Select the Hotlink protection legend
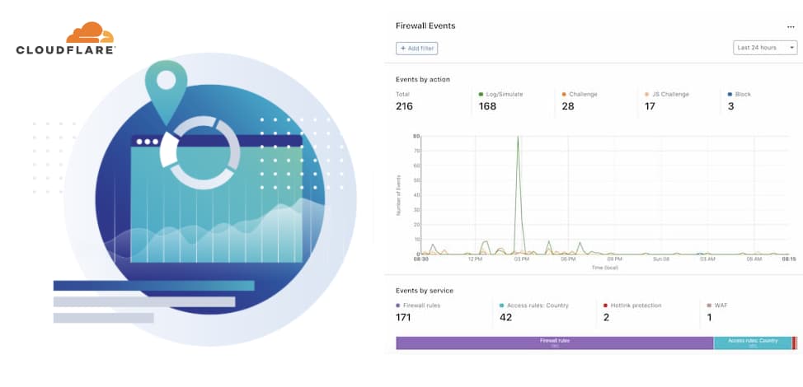 pyautogui.click(x=632, y=305)
